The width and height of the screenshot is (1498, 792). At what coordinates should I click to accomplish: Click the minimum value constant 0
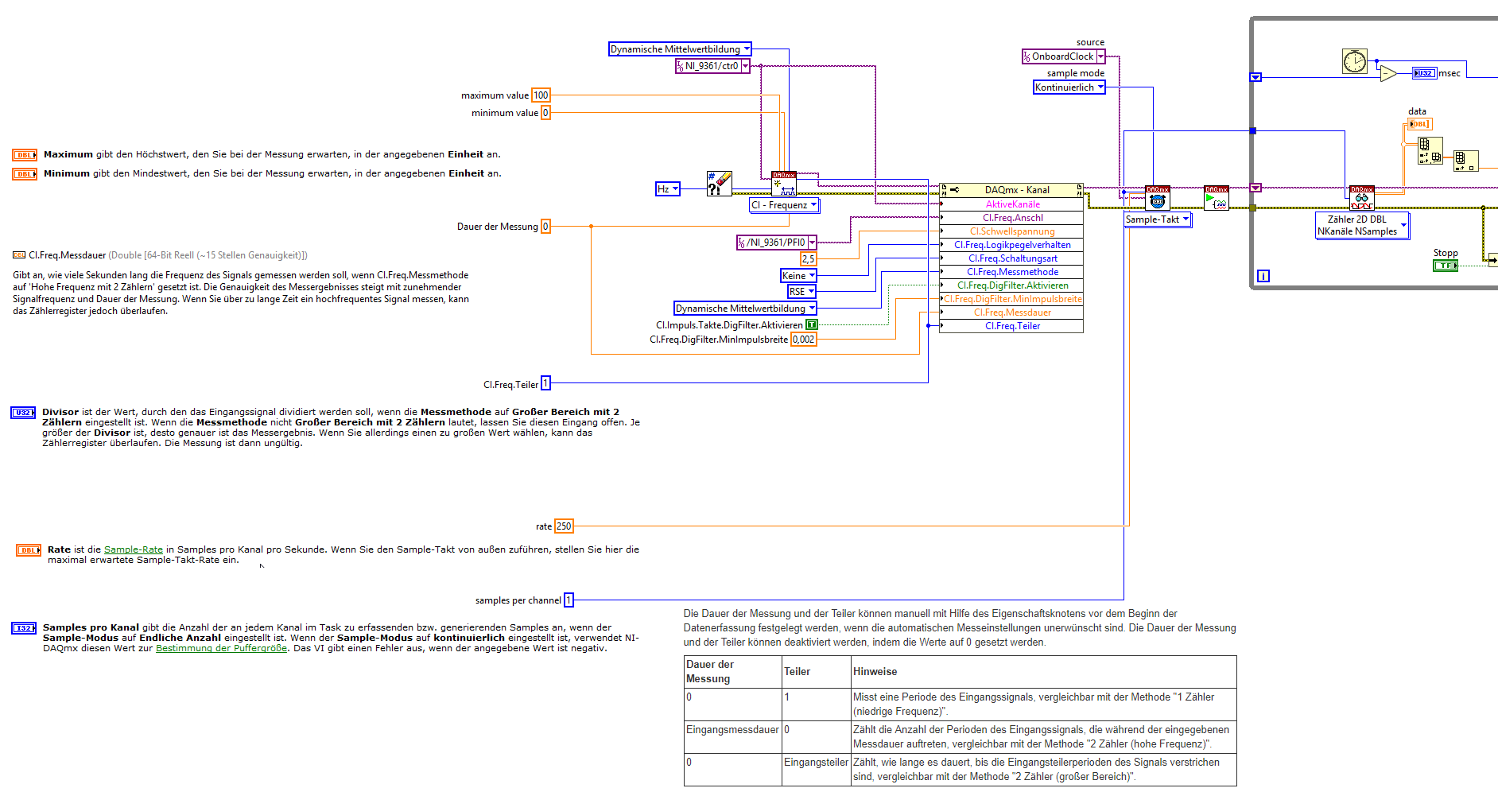545,113
